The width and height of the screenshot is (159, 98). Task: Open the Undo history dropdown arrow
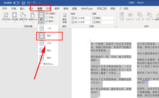(31, 3)
